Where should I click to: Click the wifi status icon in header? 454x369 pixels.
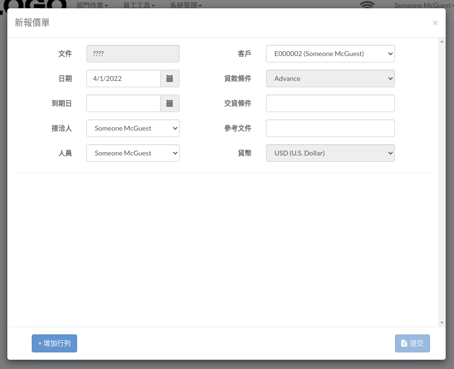[367, 4]
